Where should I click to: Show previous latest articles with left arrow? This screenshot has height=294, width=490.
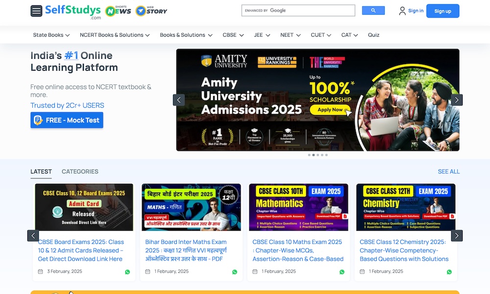point(33,236)
